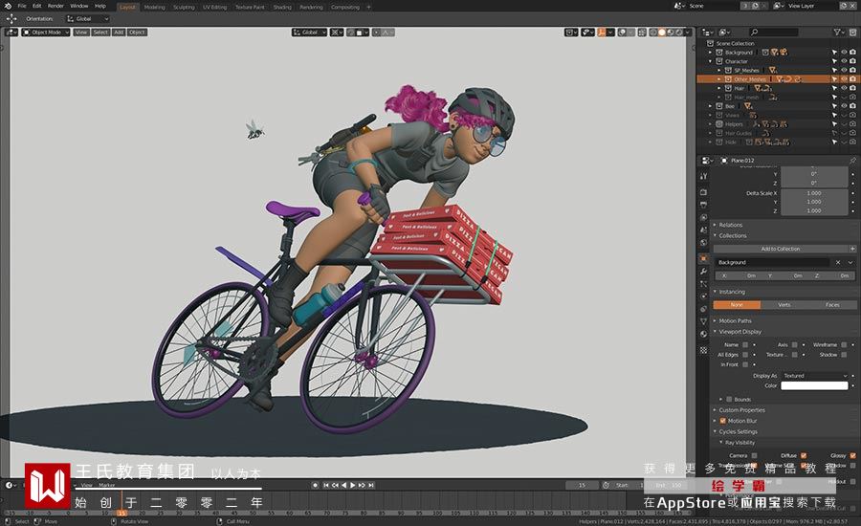Collapse the Instancing panel
861x526 pixels.
732,292
